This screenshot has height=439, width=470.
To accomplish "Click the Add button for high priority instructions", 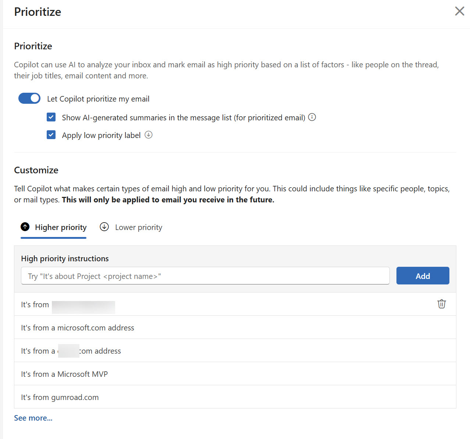I will (x=423, y=275).
